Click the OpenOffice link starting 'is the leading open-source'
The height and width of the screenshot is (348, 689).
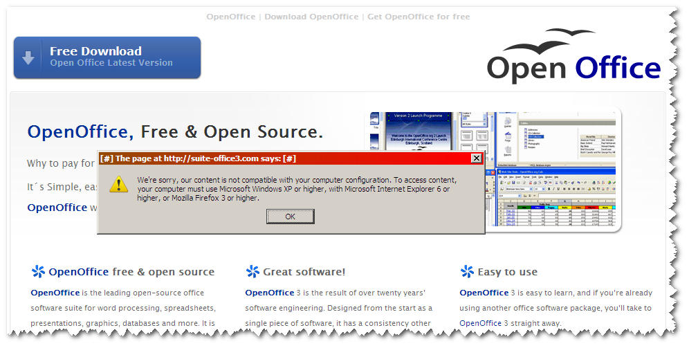coord(55,293)
